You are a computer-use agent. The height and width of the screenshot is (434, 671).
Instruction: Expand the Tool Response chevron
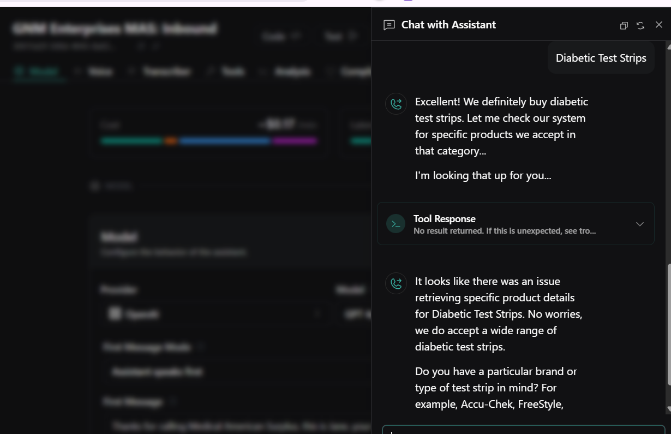coord(640,224)
